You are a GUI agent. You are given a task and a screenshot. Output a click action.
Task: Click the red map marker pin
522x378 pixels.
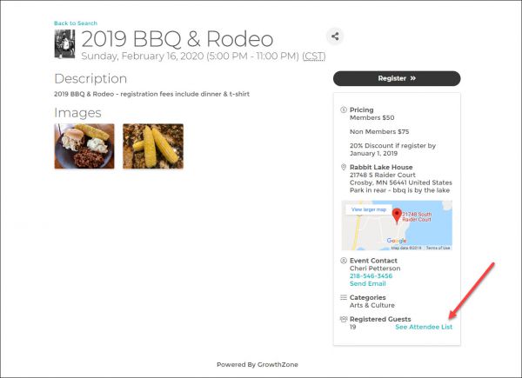coord(396,216)
